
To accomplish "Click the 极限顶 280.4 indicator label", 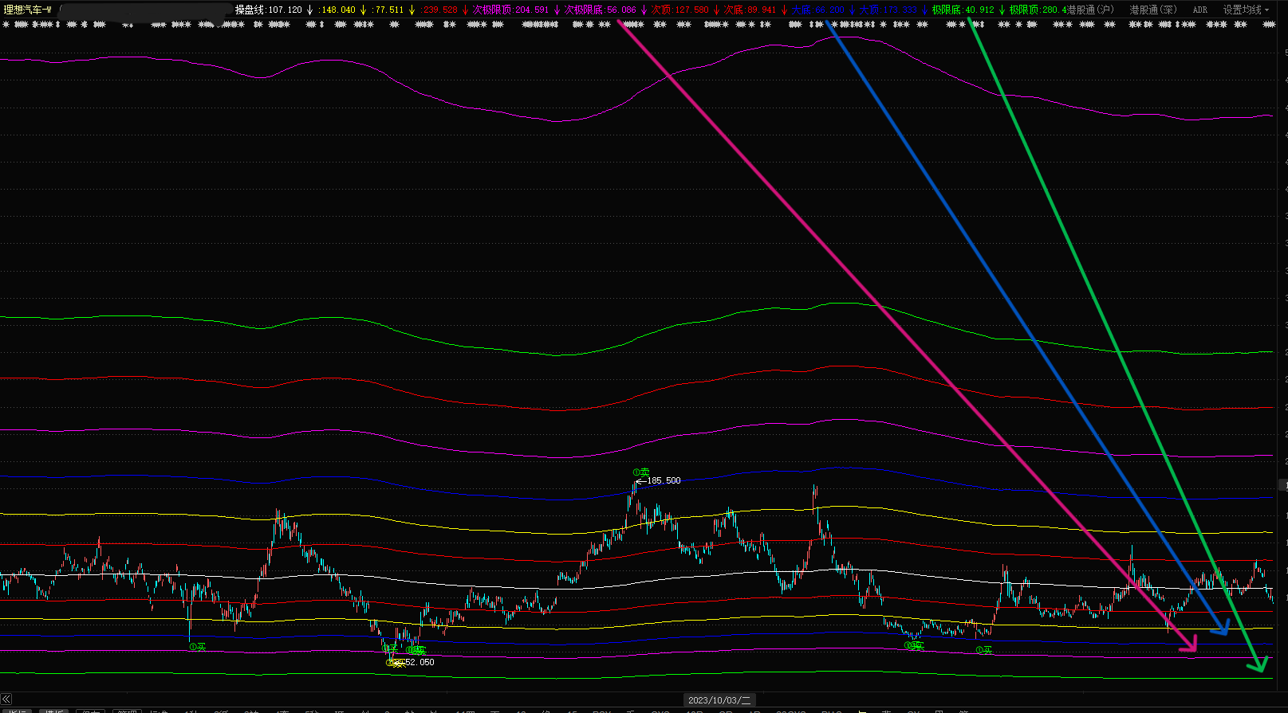I will click(x=1038, y=10).
